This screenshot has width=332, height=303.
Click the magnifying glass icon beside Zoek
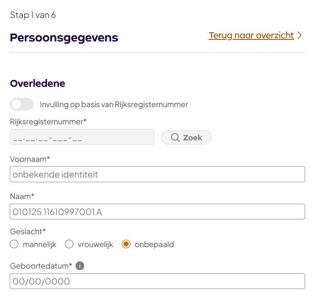point(175,138)
